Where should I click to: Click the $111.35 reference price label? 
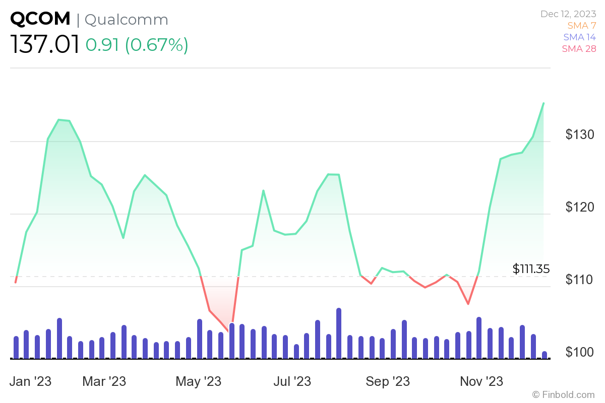tap(531, 269)
